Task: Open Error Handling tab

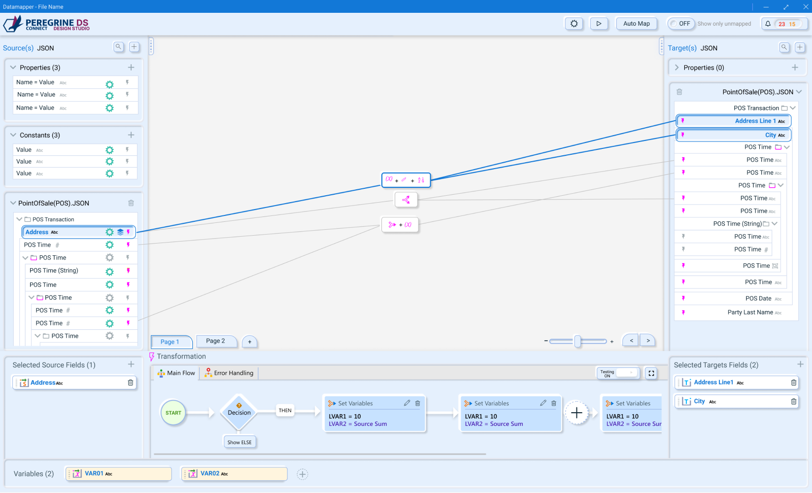Action: [229, 373]
